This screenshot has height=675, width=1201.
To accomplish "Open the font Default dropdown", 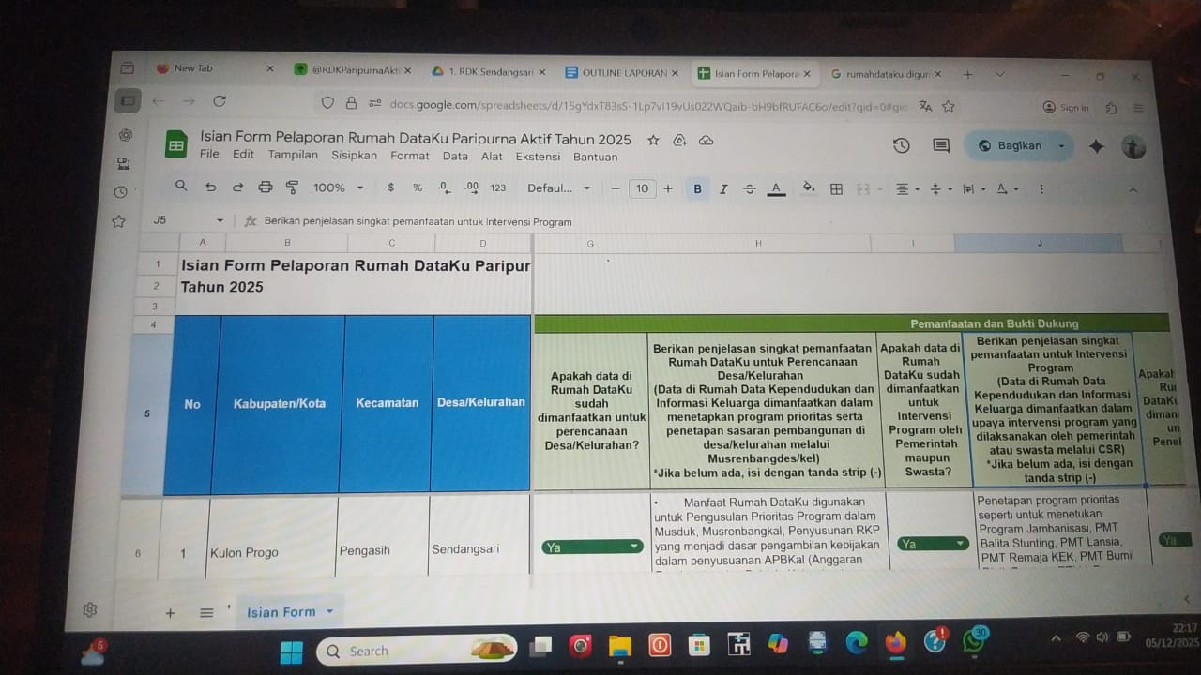I will pyautogui.click(x=559, y=187).
